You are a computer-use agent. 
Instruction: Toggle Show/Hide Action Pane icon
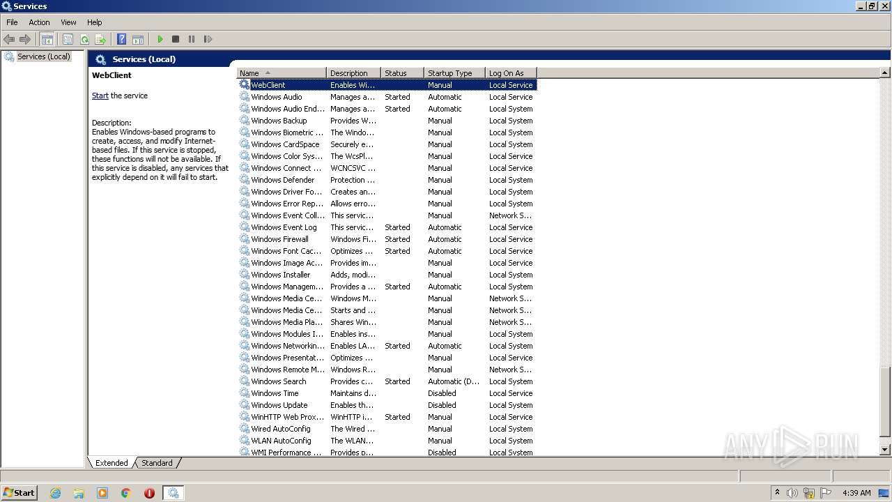tap(138, 39)
